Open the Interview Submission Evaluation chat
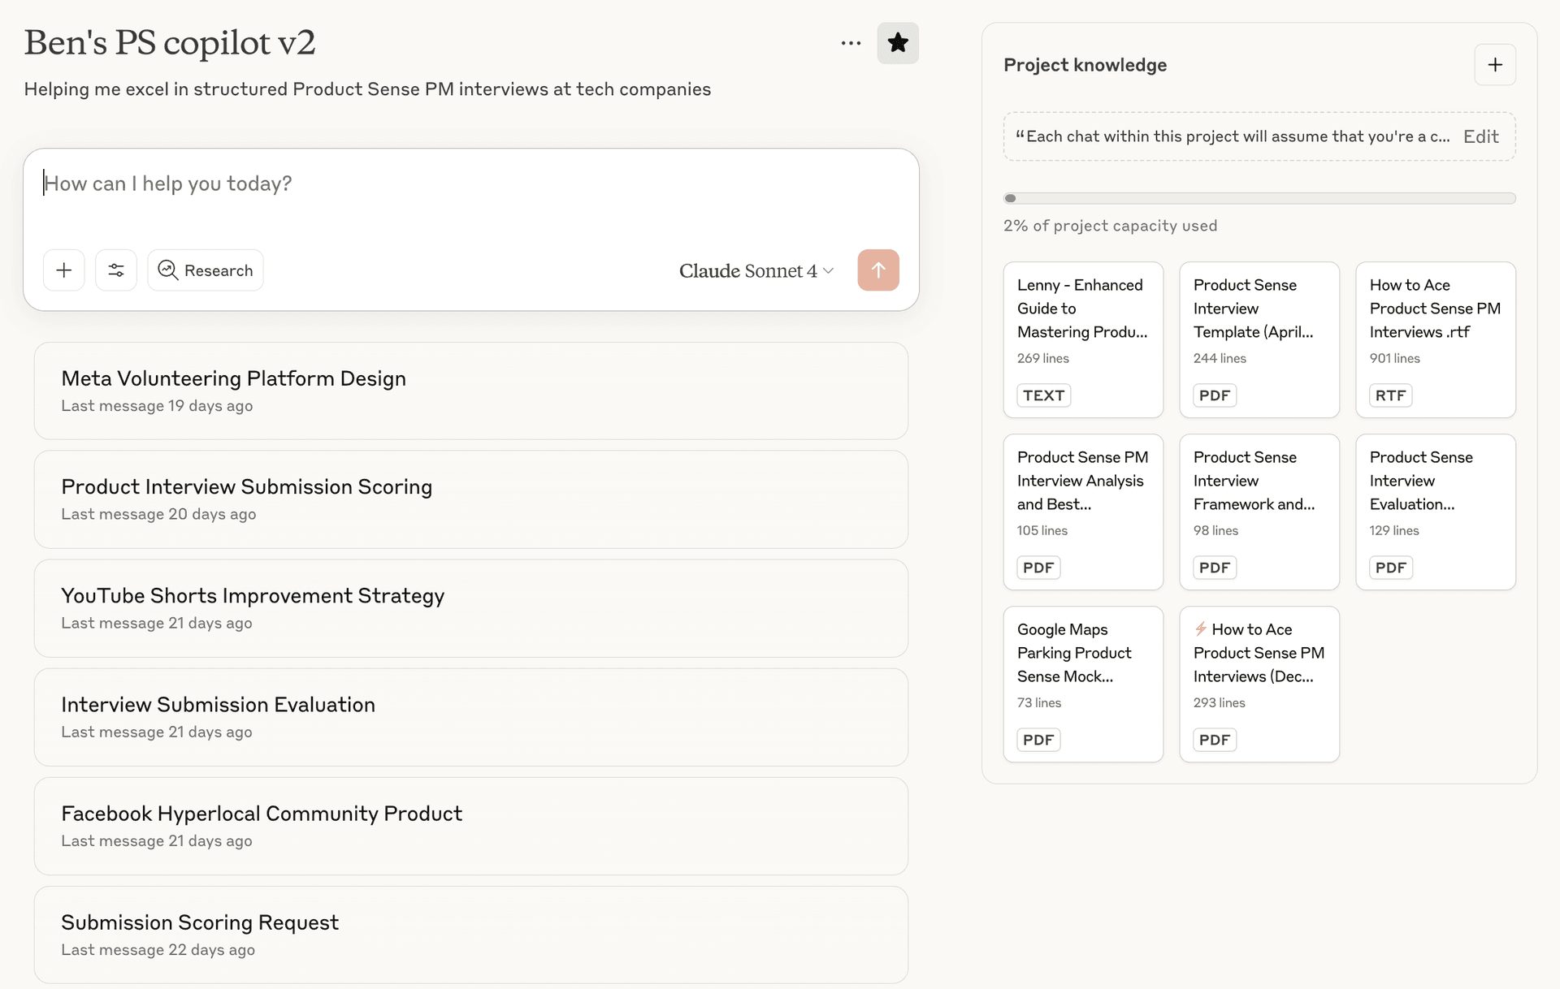This screenshot has height=989, width=1560. (x=471, y=717)
